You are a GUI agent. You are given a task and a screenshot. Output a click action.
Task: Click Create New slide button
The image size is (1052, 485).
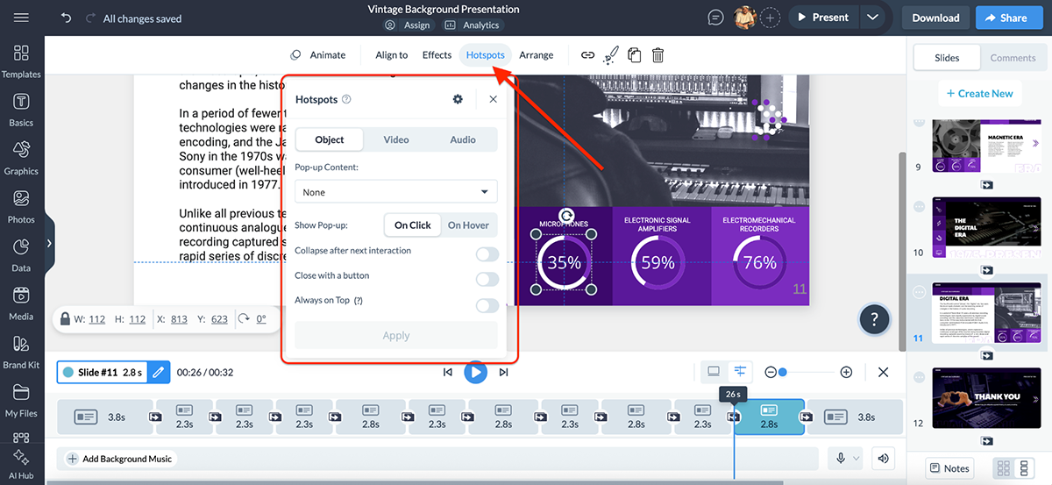click(979, 94)
